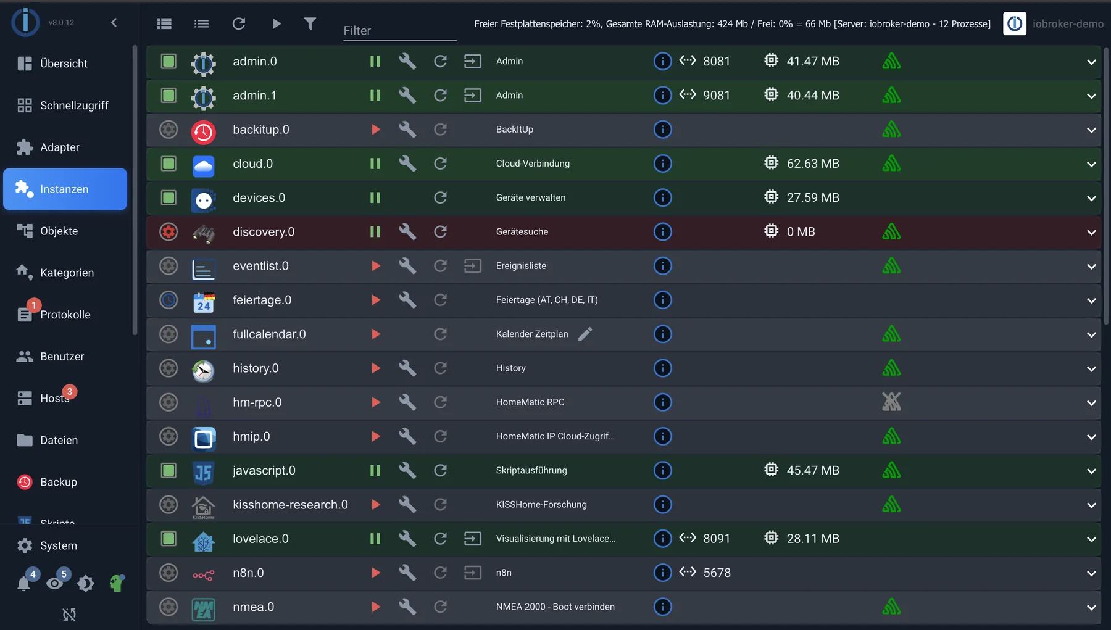Click the list view icon in toolbar
1111x630 pixels.
coord(201,23)
